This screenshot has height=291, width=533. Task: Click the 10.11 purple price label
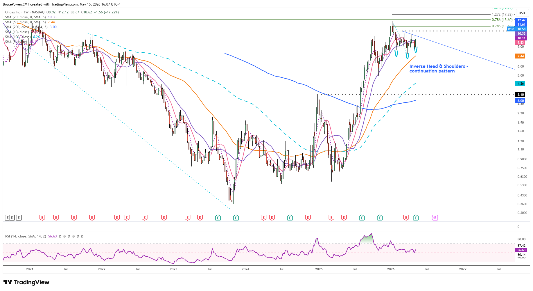(521, 38)
